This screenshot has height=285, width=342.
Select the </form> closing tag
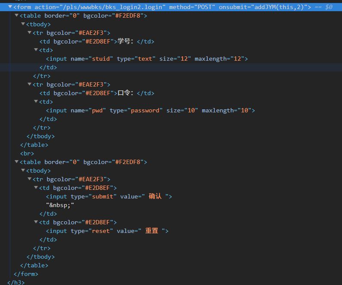tap(26, 274)
